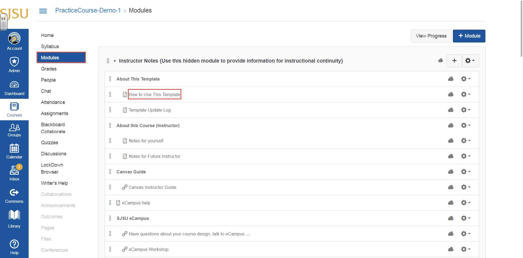Image resolution: width=523 pixels, height=258 pixels.
Task: Select Grades in course navigation
Action: [x=49, y=69]
